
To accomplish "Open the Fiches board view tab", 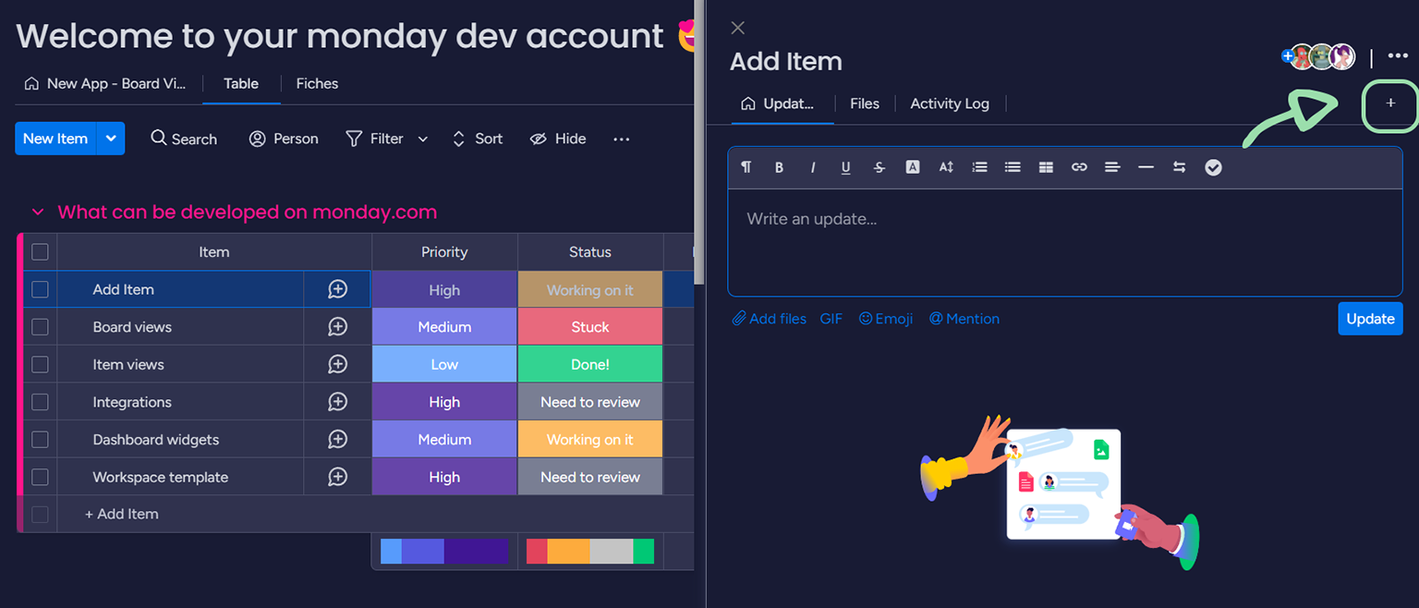I will pyautogui.click(x=317, y=83).
